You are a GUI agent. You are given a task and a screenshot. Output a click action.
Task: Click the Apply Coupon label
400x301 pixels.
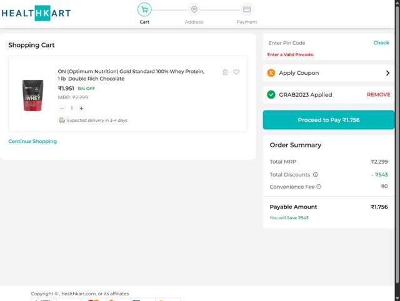299,73
